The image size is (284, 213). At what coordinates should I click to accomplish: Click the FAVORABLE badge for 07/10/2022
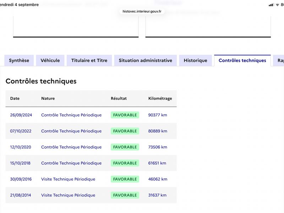click(125, 131)
